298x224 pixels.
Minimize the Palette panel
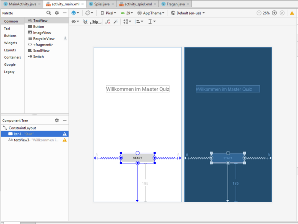pos(65,13)
